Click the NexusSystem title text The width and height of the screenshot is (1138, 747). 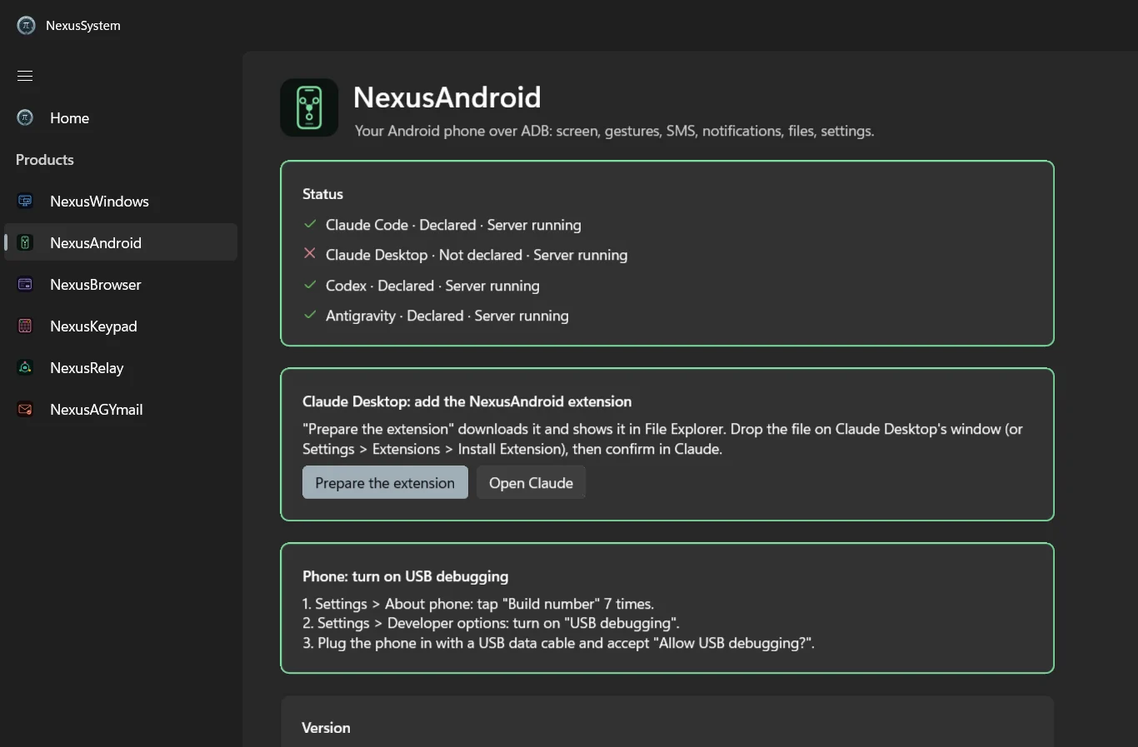(x=83, y=26)
